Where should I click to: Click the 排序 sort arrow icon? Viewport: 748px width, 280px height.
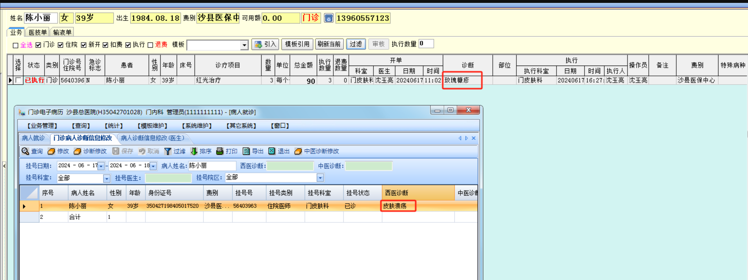point(194,151)
